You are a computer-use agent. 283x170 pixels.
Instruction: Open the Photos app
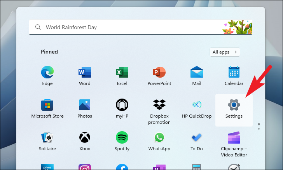coord(85,109)
